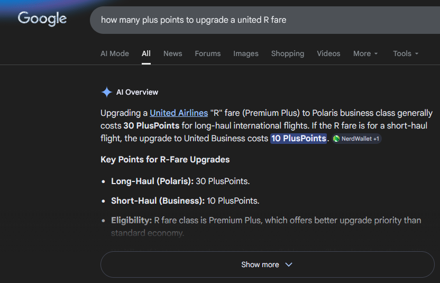This screenshot has height=283, width=440.
Task: Click the Google logo
Action: click(x=42, y=19)
